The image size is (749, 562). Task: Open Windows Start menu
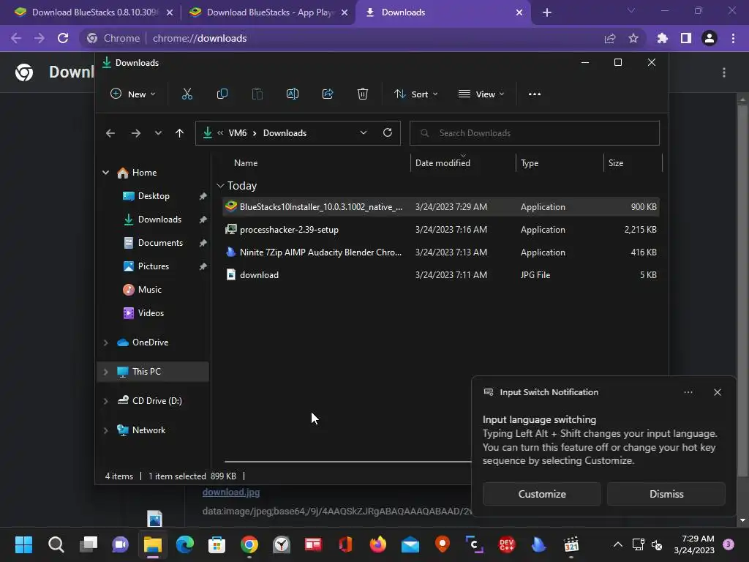23,544
